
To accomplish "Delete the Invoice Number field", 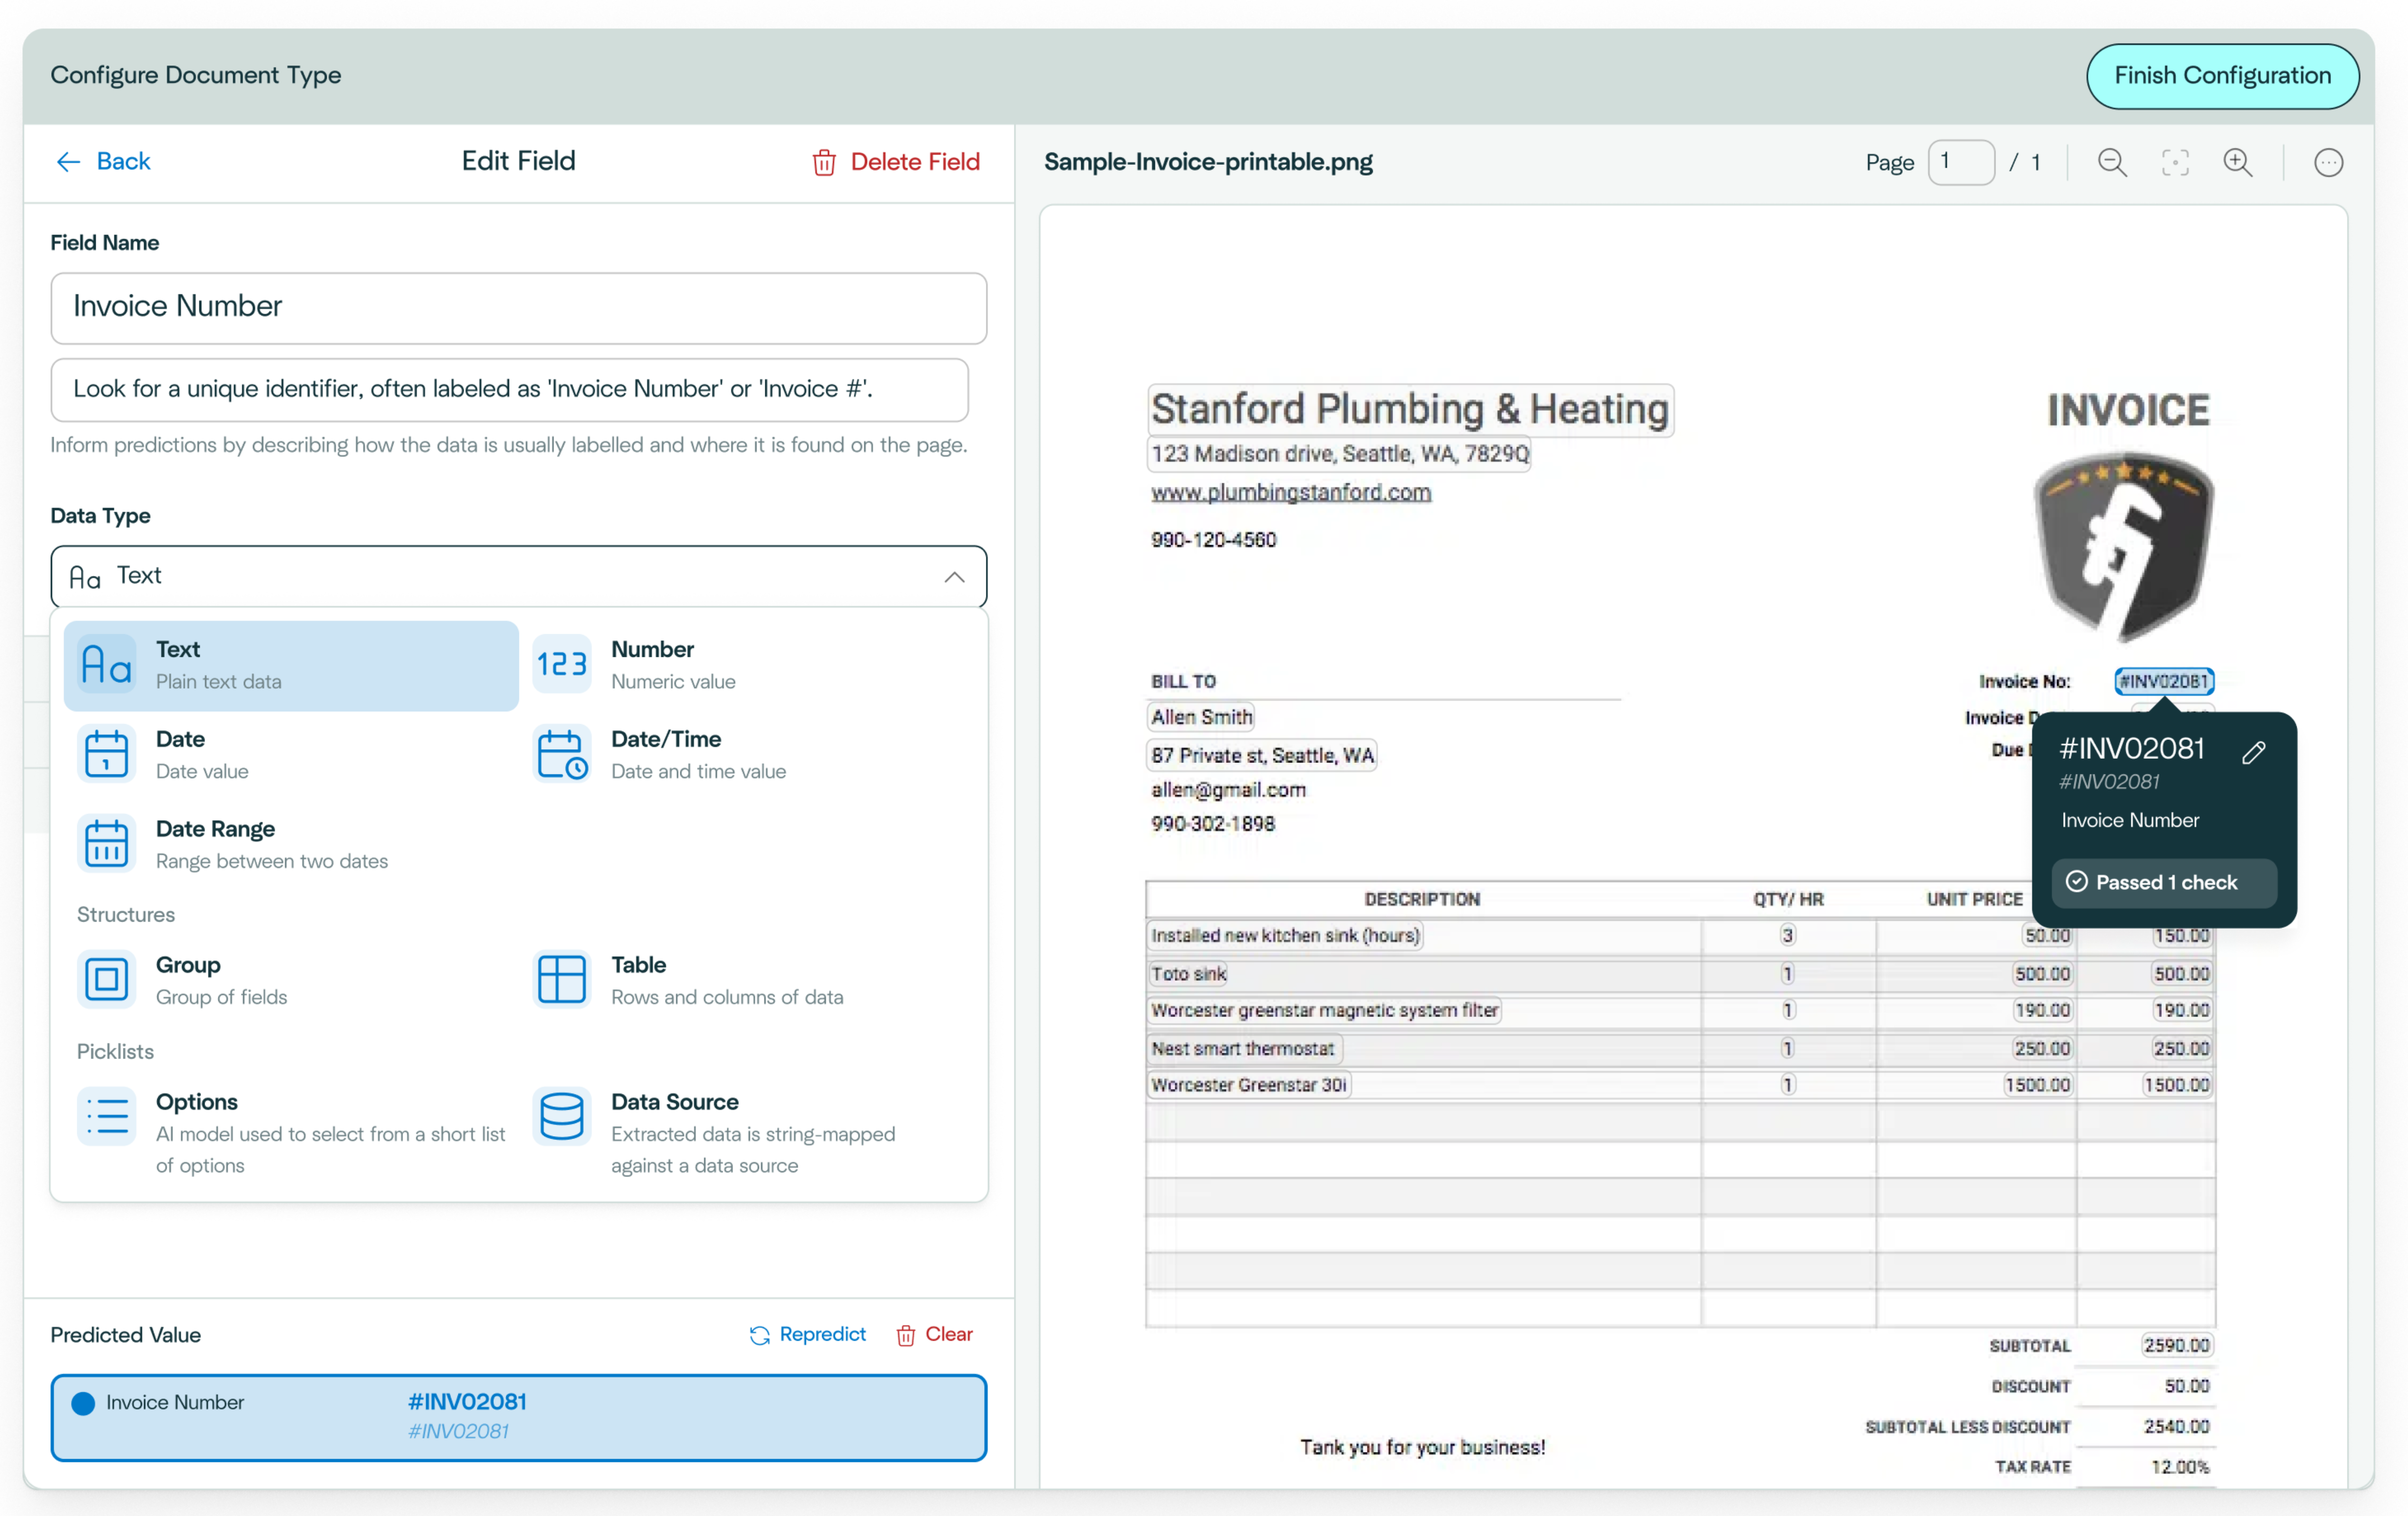I will tap(895, 161).
